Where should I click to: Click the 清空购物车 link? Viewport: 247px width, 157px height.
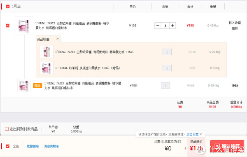pos(51,146)
